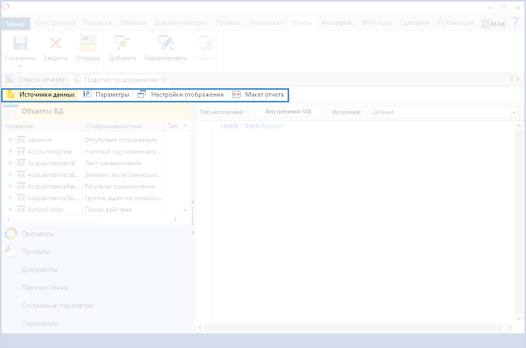Launch the Отладка debug tool
This screenshot has width=526, height=348.
87,44
